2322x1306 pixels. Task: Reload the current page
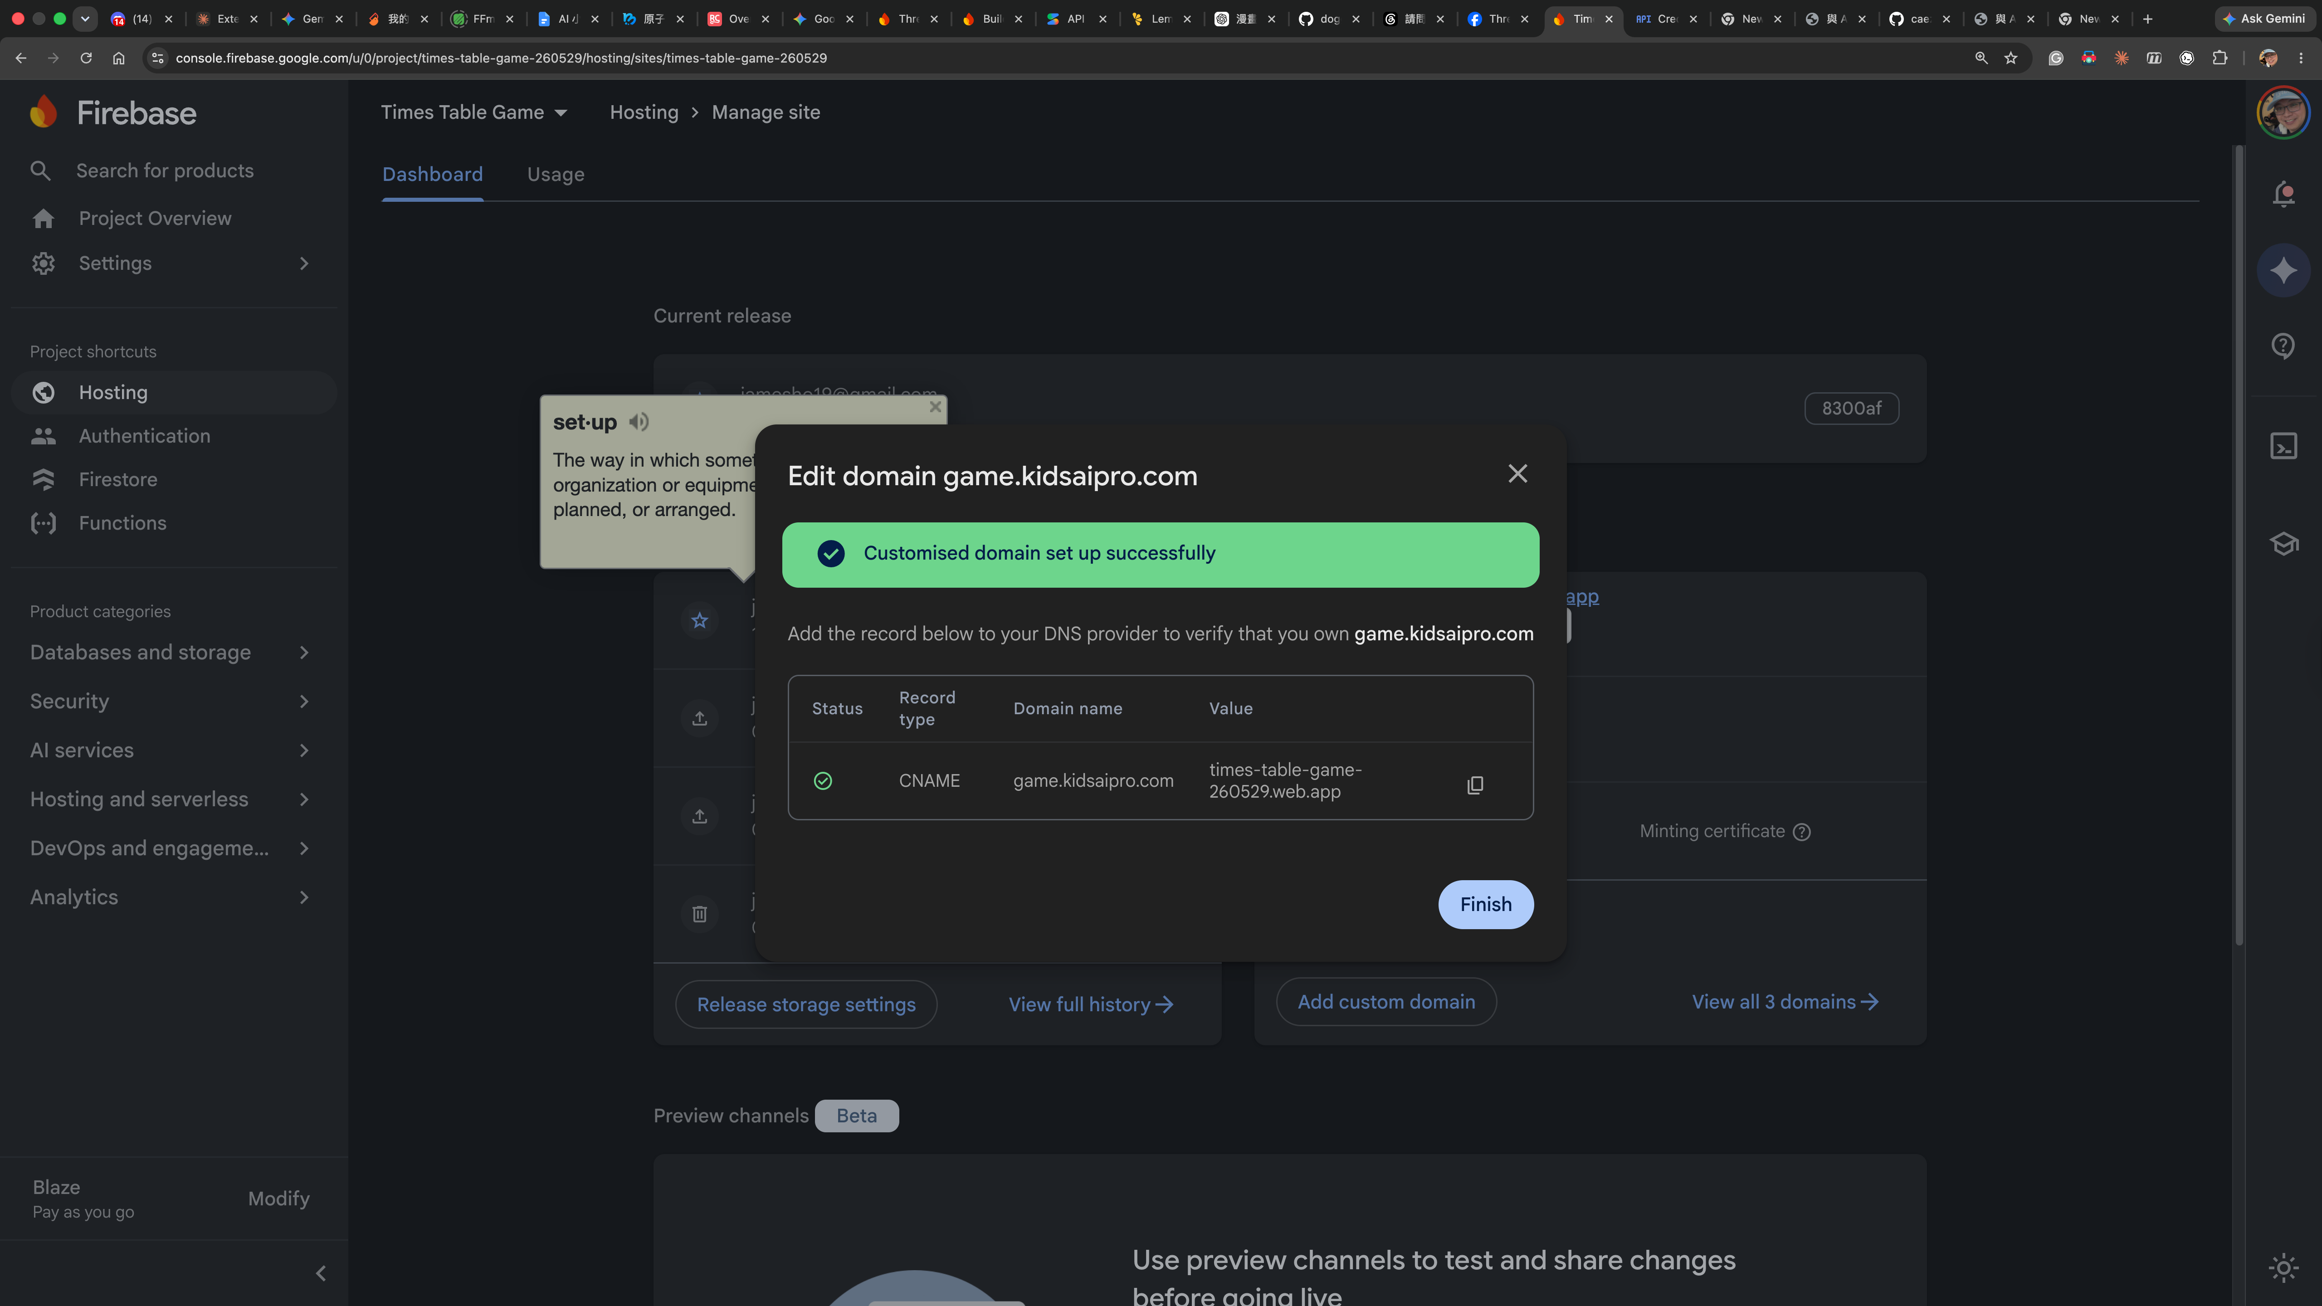pyautogui.click(x=86, y=58)
